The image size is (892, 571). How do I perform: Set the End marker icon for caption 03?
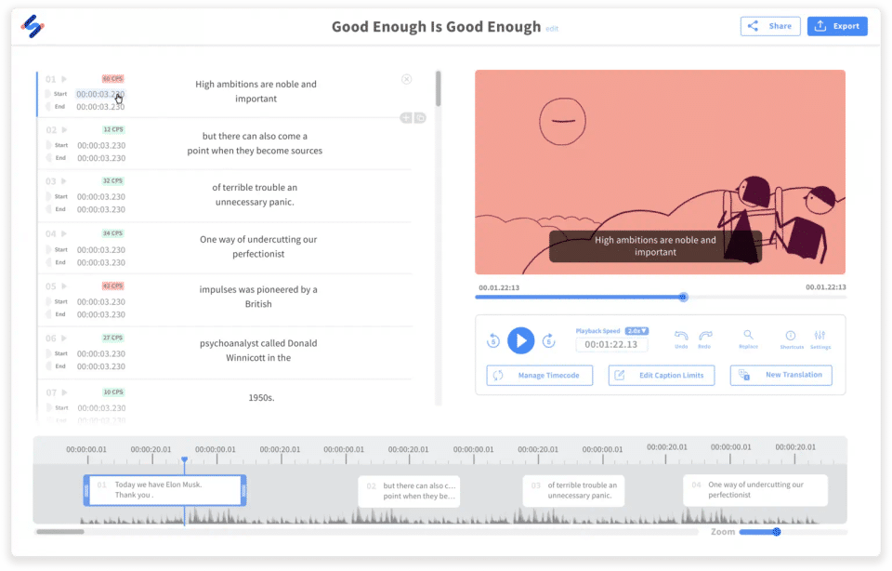pos(48,209)
